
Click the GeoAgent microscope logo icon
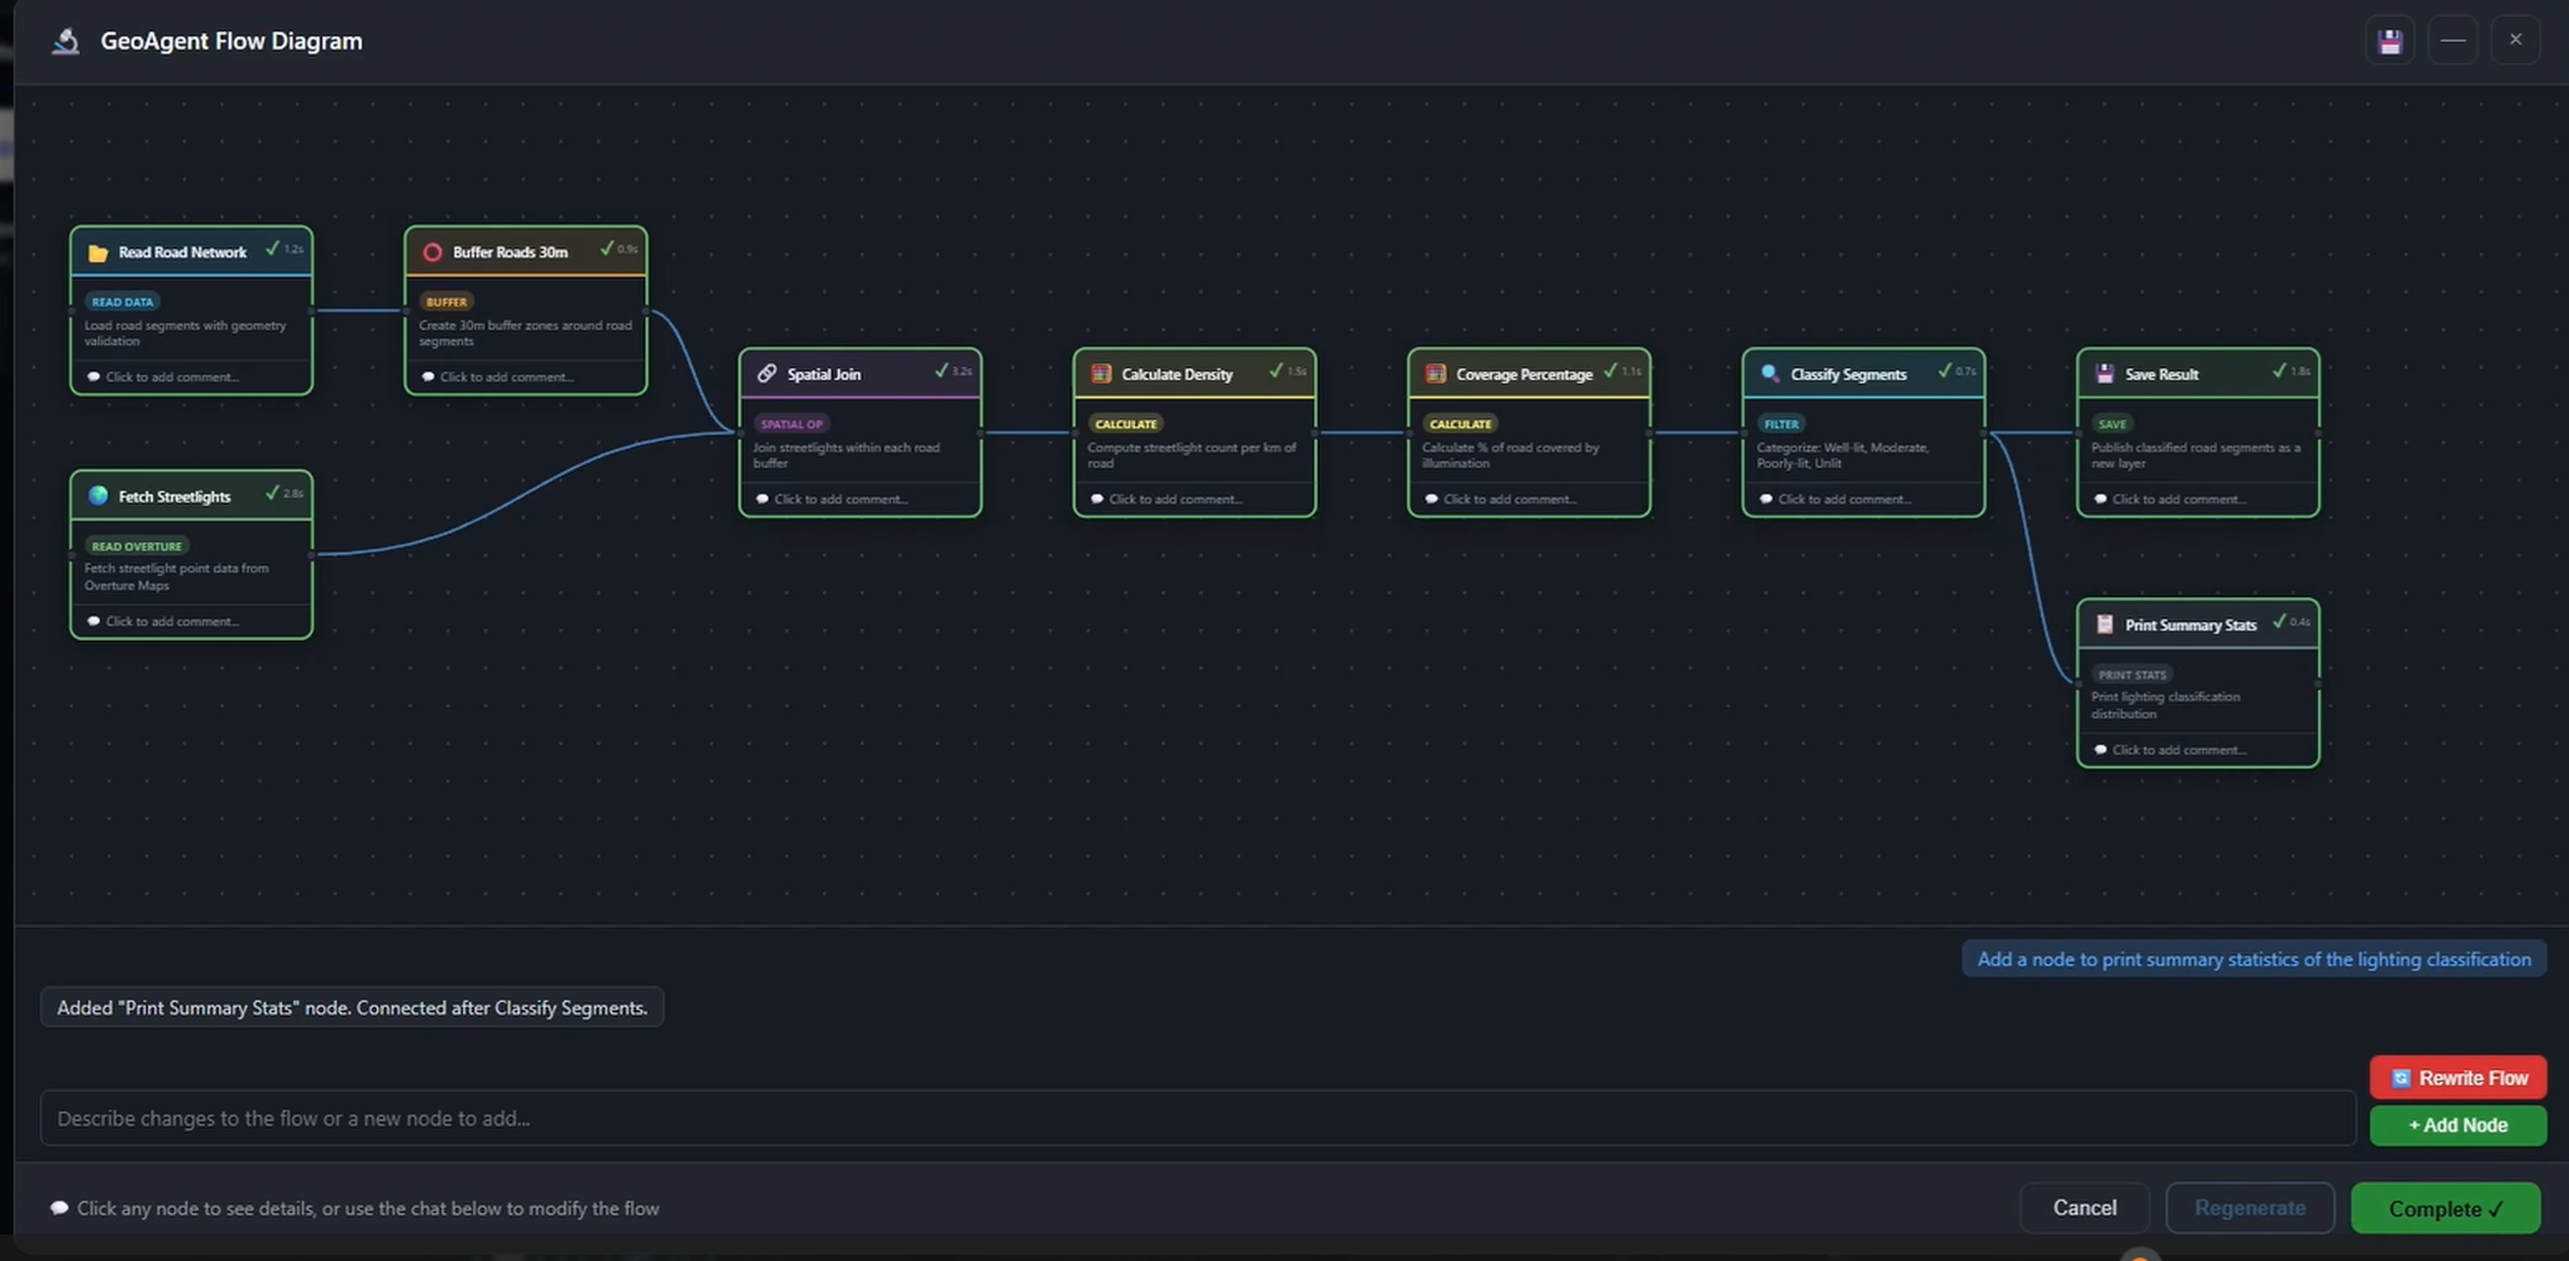click(66, 41)
